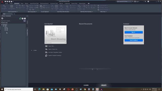The height and width of the screenshot is (91, 162).
Task: Click the Send Feedback button
Action: coord(134,40)
